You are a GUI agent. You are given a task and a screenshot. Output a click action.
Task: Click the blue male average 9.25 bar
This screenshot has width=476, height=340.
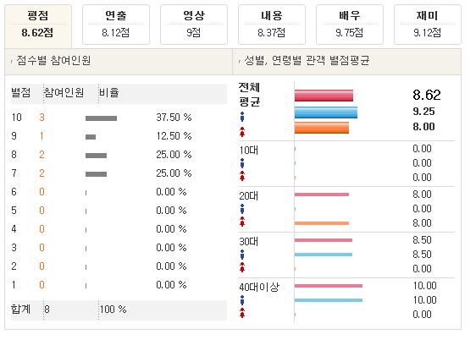(326, 112)
